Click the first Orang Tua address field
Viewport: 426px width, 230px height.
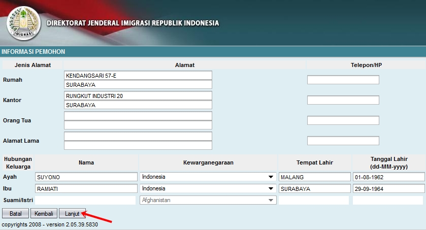[138, 116]
